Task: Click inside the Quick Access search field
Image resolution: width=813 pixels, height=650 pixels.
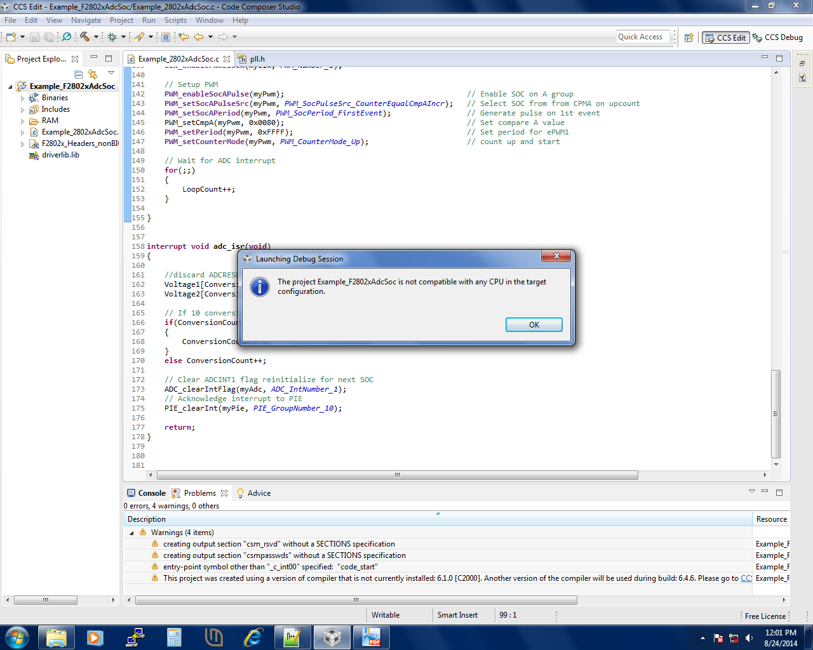Action: pos(643,36)
